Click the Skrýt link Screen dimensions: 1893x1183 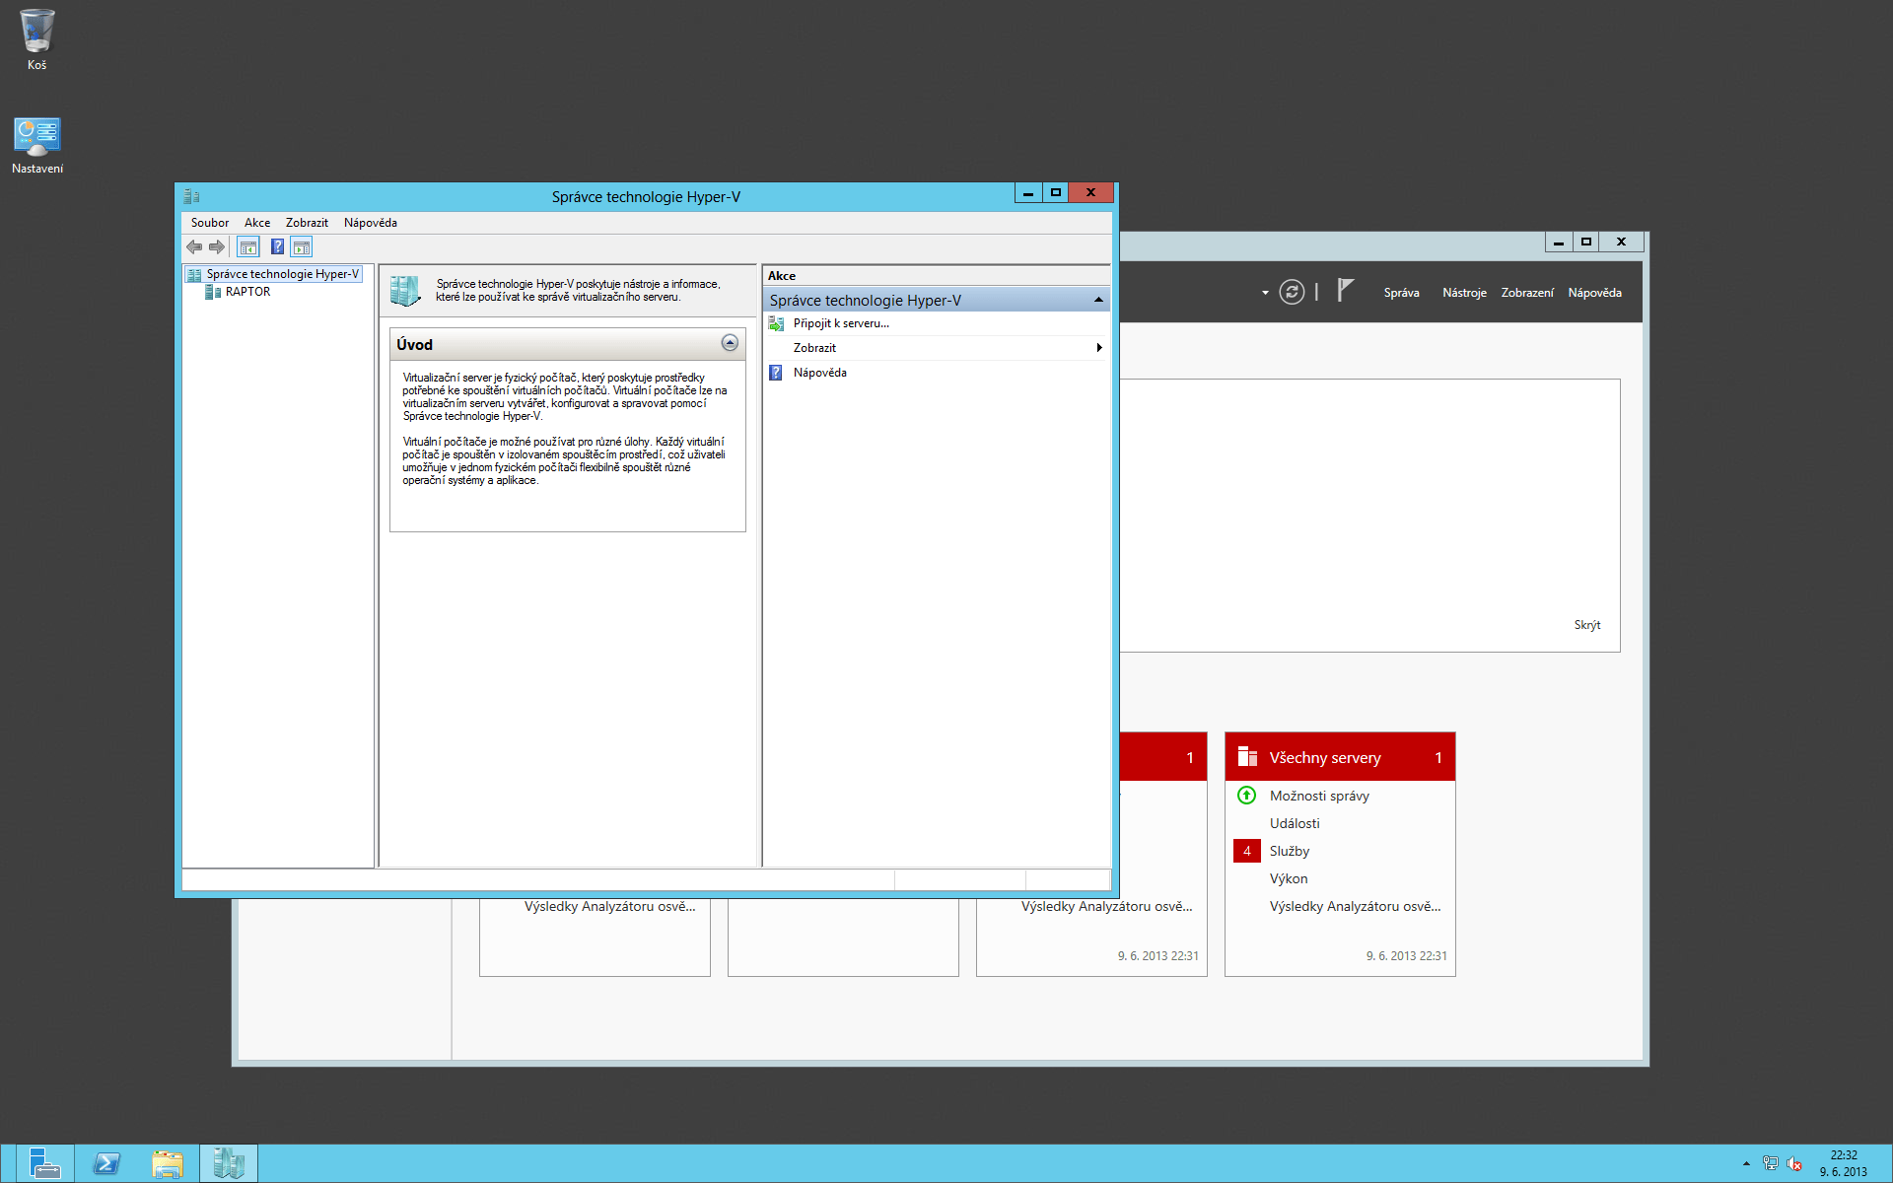pyautogui.click(x=1586, y=625)
